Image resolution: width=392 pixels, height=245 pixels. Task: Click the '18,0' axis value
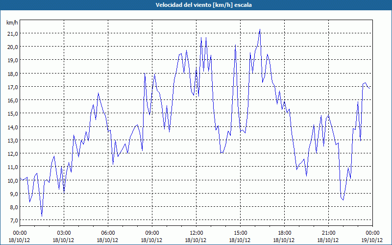click(12, 74)
